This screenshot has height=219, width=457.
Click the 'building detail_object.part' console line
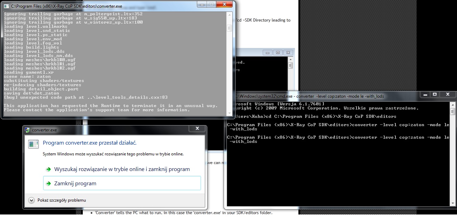point(41,89)
